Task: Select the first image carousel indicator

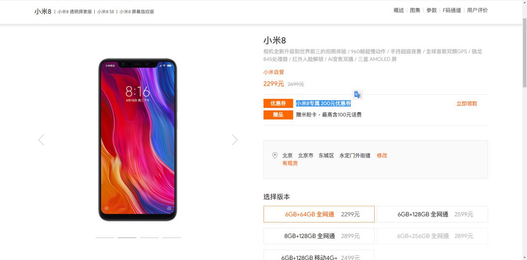Action: tap(105, 237)
